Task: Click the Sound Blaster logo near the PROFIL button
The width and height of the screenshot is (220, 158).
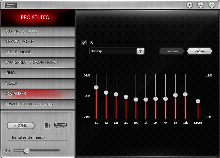Action: click(60, 125)
